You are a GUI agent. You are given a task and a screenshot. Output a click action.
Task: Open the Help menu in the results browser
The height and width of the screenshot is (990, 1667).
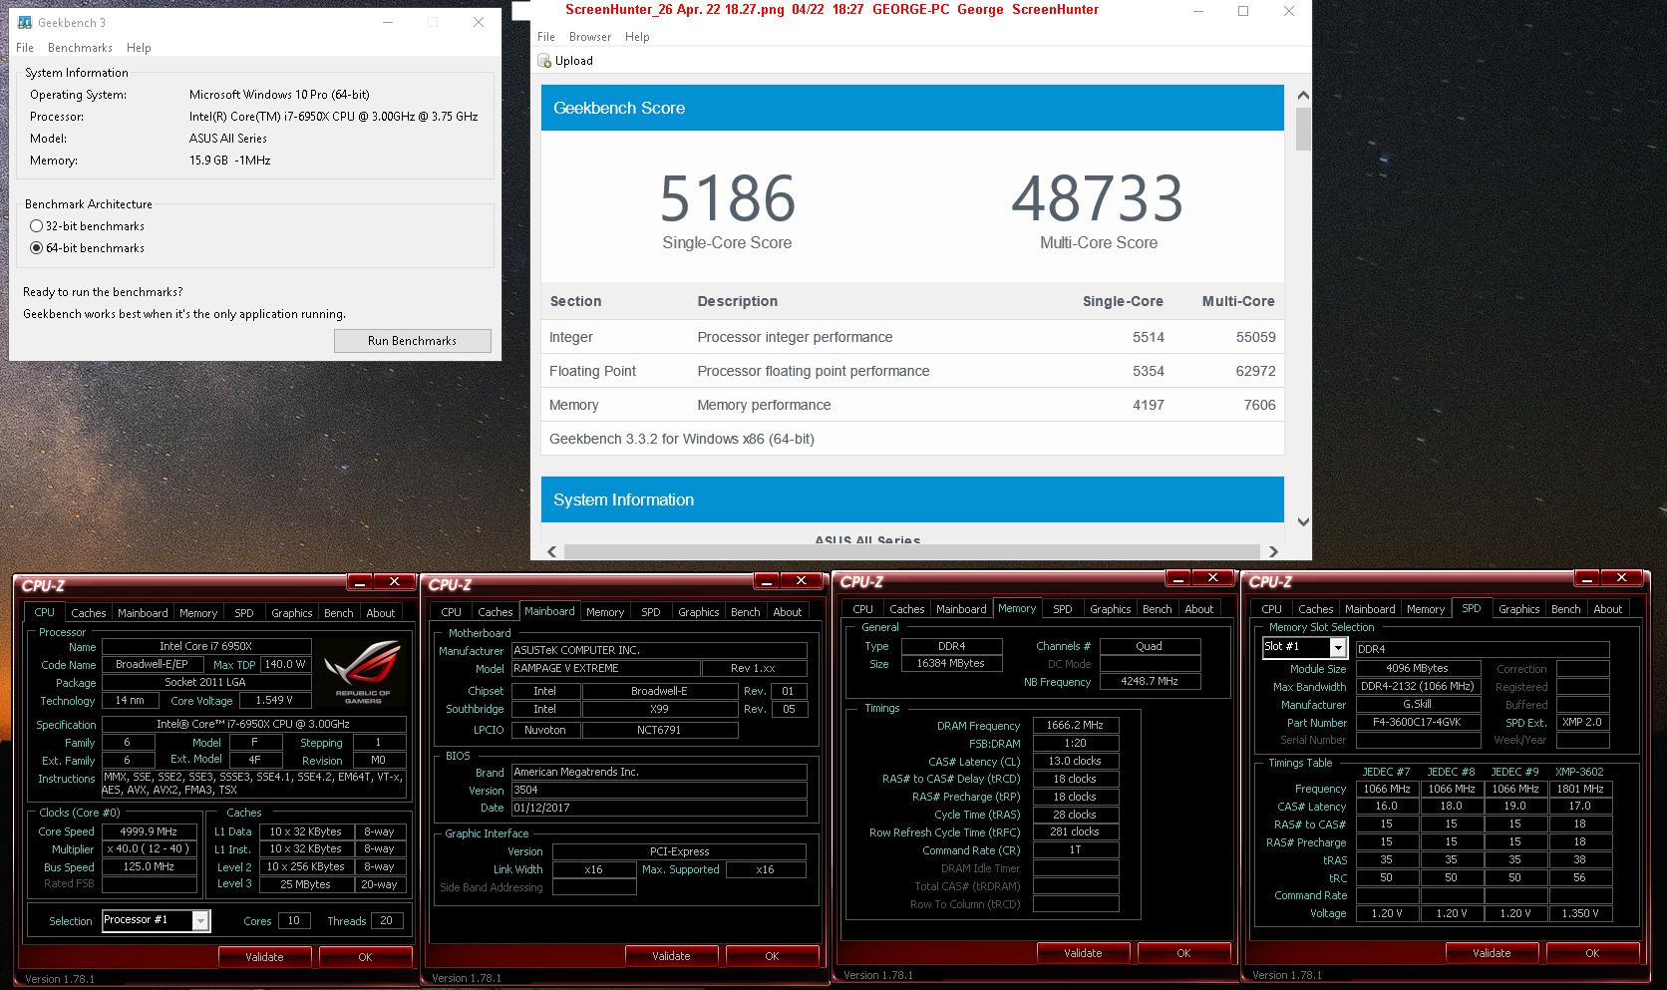637,37
